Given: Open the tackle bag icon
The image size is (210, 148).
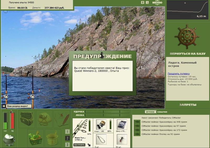Looking at the screenshot, I should click(x=27, y=119).
